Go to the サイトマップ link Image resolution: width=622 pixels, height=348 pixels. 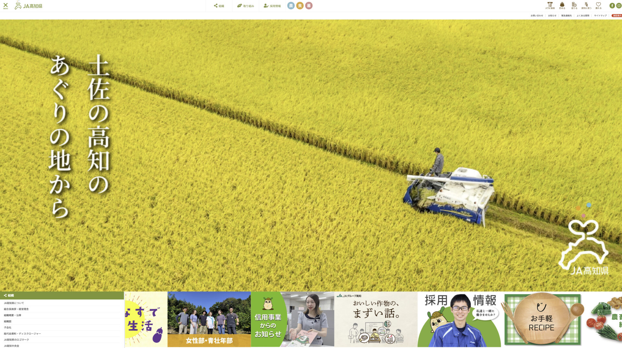(600, 16)
